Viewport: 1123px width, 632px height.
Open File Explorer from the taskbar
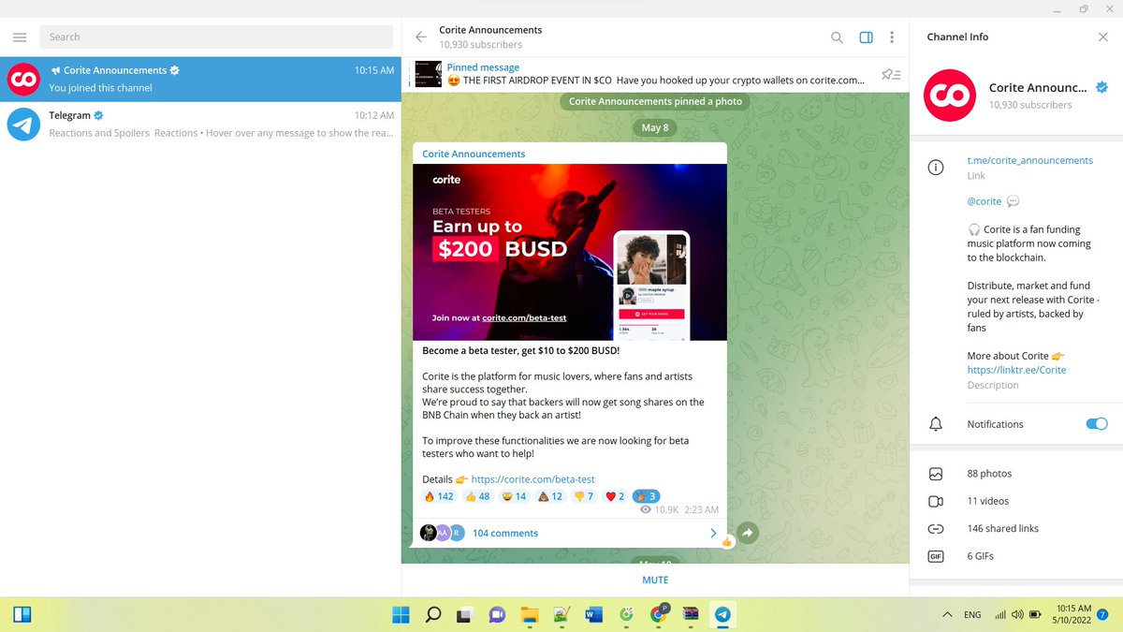(x=529, y=615)
